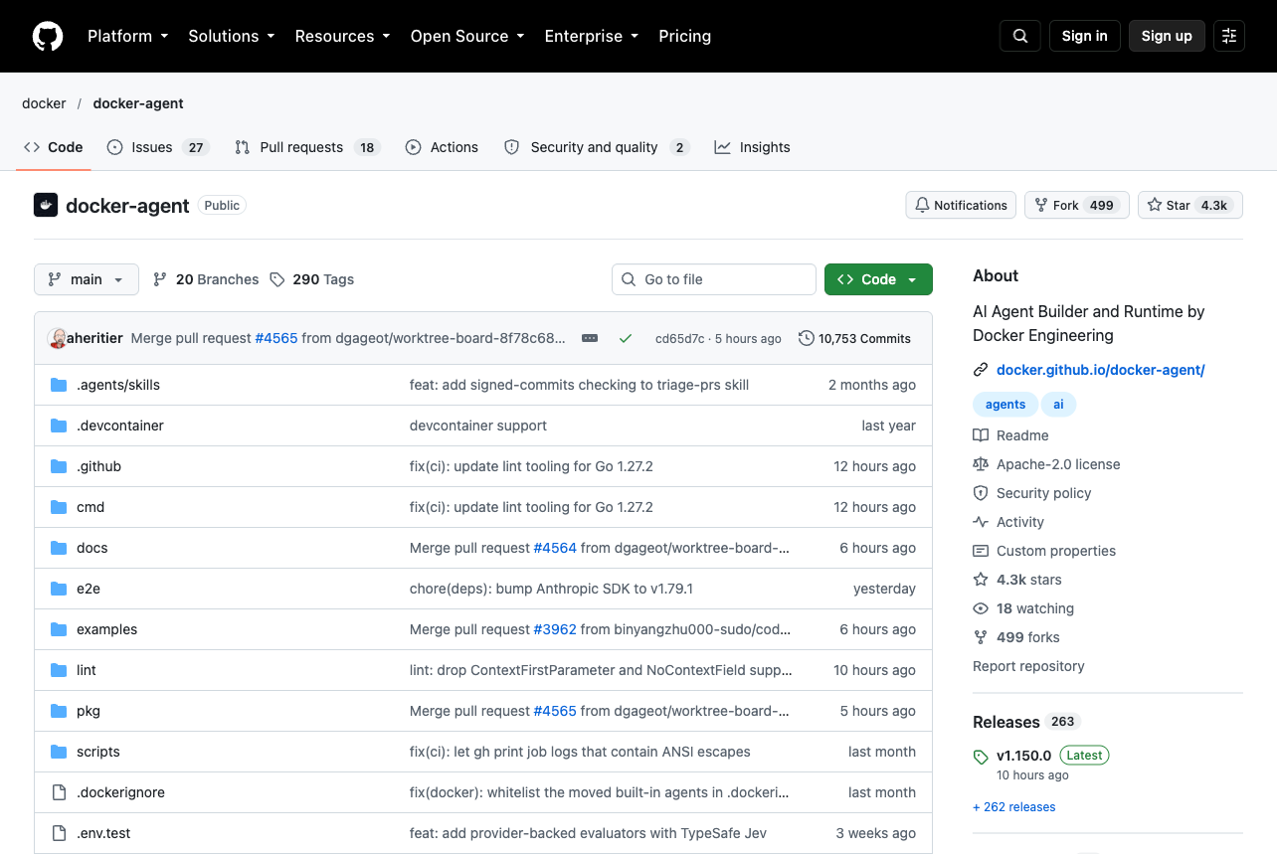This screenshot has height=854, width=1277.
Task: Click the v1.150.0 release tag icon
Action: pyautogui.click(x=981, y=757)
